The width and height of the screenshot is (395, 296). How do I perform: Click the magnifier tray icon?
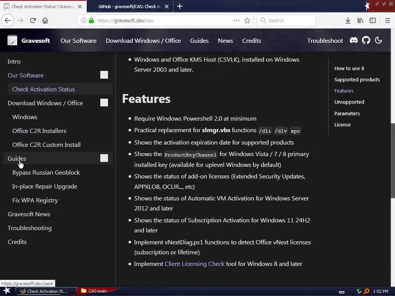(x=366, y=291)
